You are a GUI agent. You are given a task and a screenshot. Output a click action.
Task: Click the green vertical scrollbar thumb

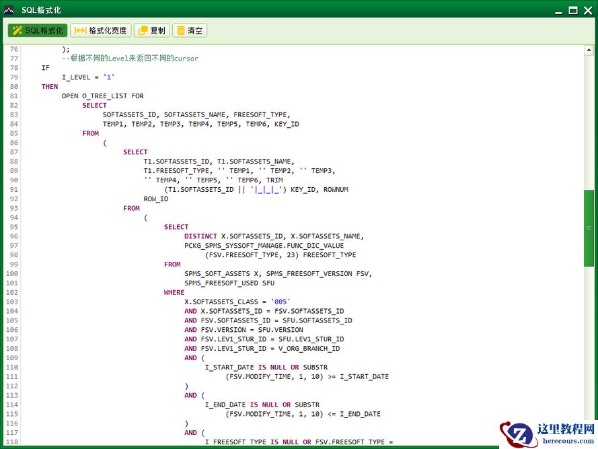[589, 228]
